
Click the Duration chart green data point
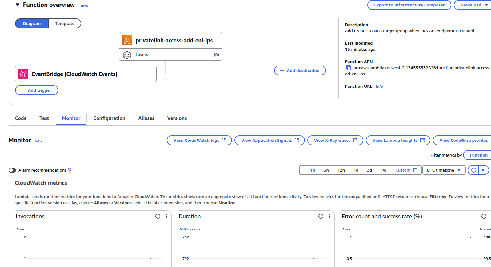(x=314, y=259)
